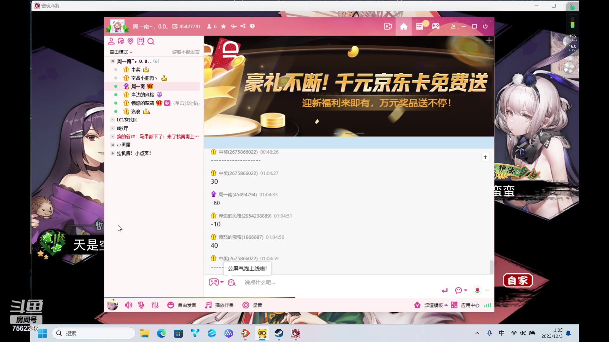Expand the 挂机房 sub-channel
The image size is (609, 342).
[113, 153]
